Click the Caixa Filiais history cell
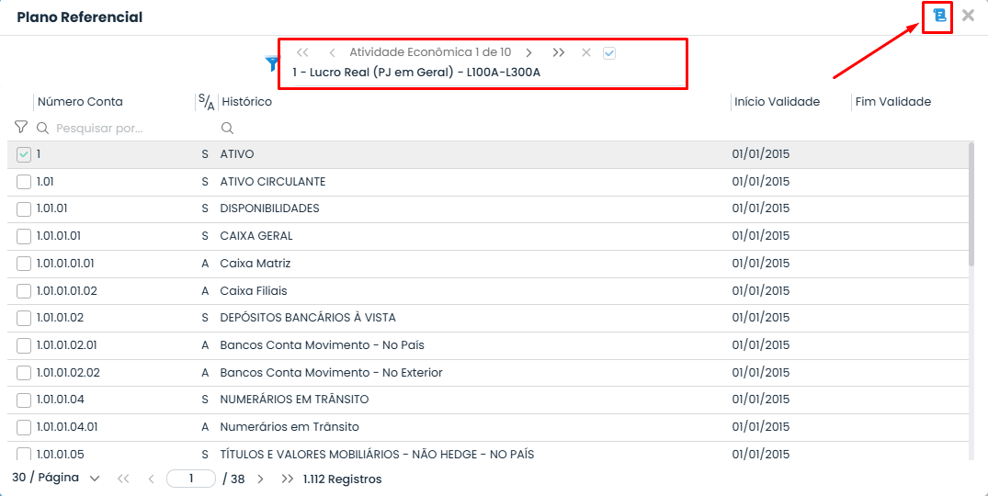The image size is (988, 496). tap(254, 291)
